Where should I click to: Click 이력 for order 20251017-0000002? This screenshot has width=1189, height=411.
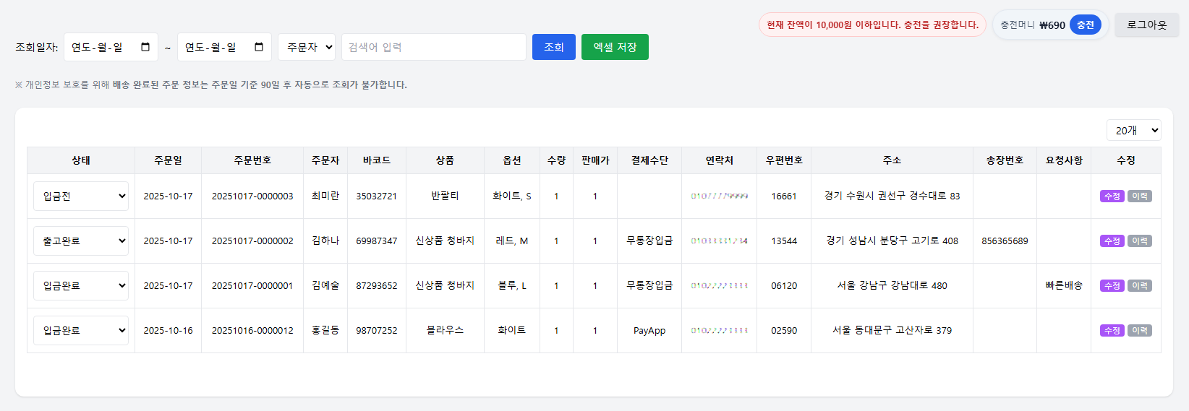pos(1140,241)
